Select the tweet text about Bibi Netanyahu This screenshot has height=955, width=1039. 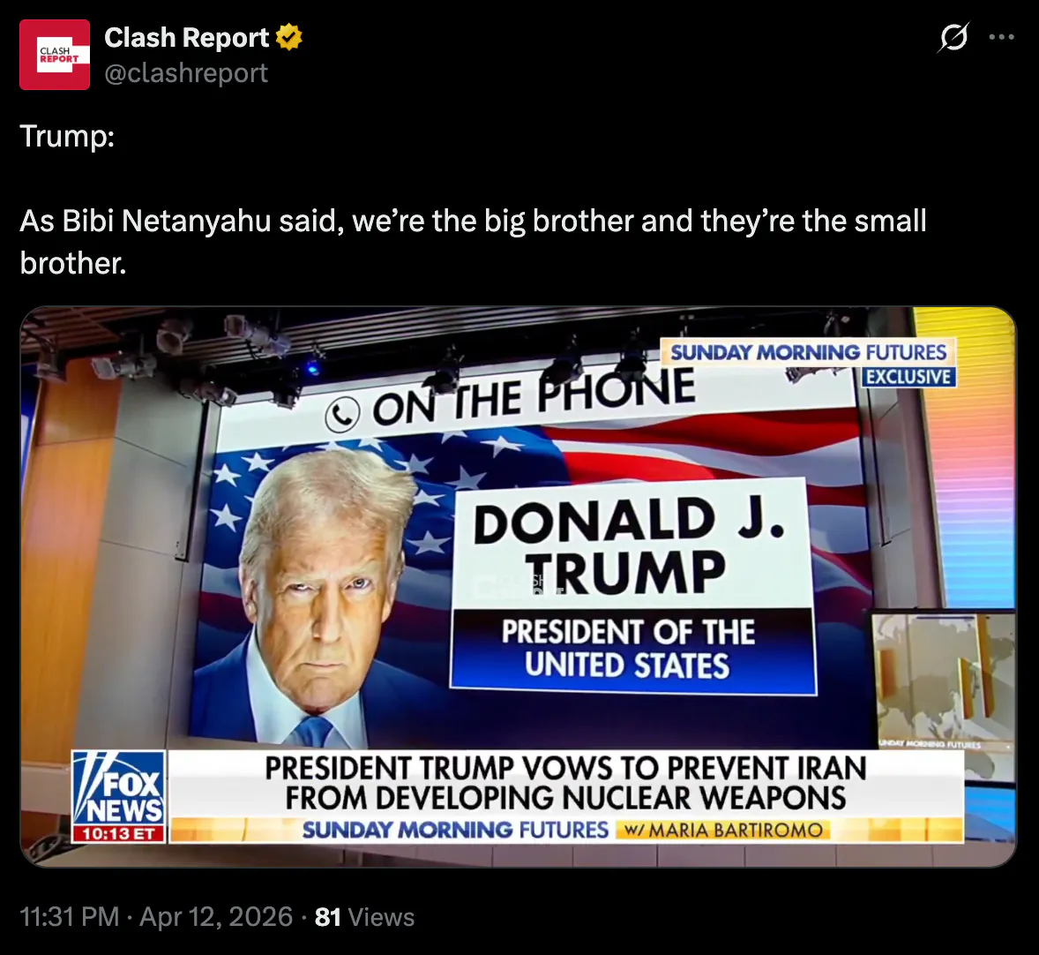point(473,242)
